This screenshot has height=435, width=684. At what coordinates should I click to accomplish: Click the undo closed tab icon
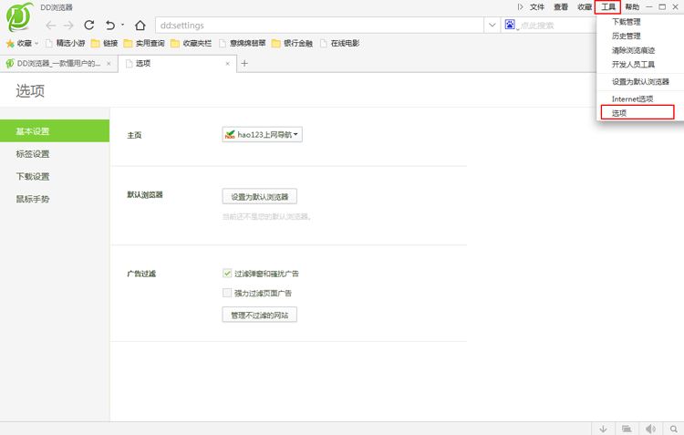(x=110, y=26)
